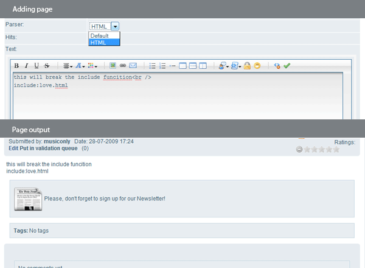Viewport: 365px width, 268px height.
Task: Click inside the page text editing area
Action: click(176, 100)
